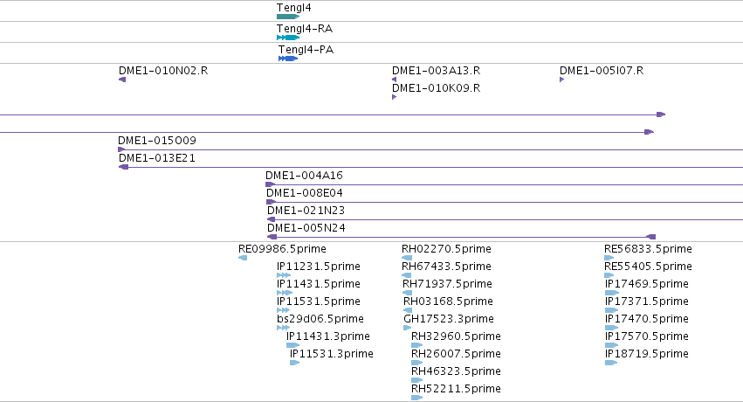
Task: Click the Tengl4-PA label text
Action: tap(306, 50)
